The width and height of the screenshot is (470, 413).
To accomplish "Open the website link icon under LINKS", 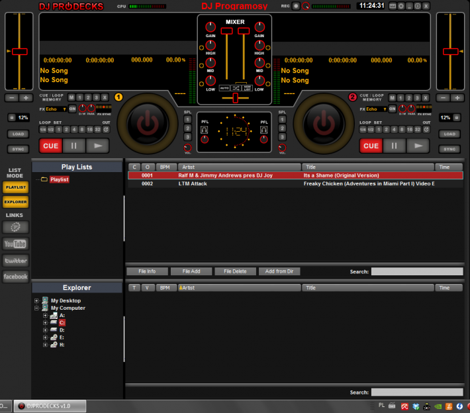I will [x=16, y=227].
